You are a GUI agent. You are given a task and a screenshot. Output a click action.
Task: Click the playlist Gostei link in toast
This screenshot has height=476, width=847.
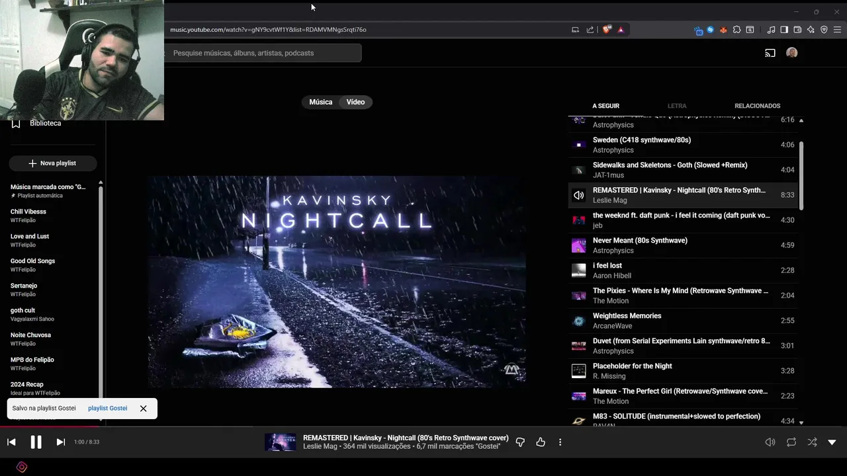tap(107, 409)
